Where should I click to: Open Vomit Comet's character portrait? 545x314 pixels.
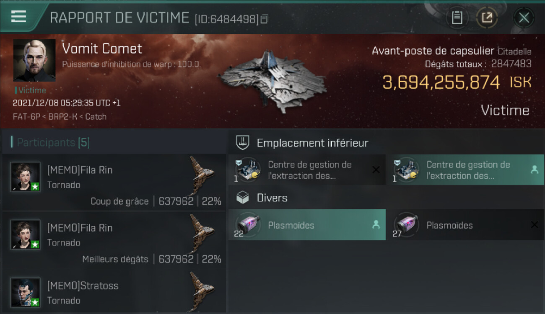34,60
